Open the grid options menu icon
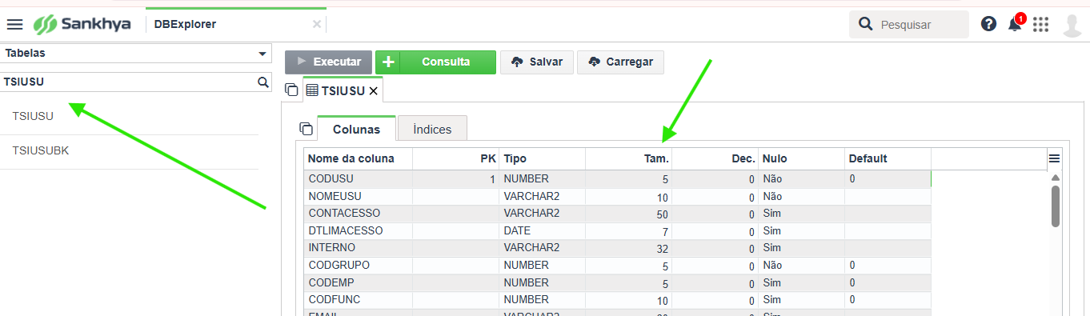Image resolution: width=1090 pixels, height=316 pixels. (x=1054, y=158)
